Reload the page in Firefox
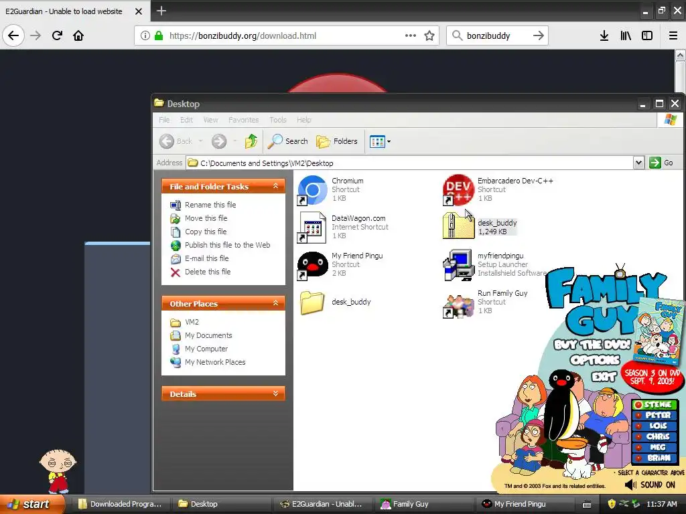686x514 pixels. pyautogui.click(x=57, y=35)
